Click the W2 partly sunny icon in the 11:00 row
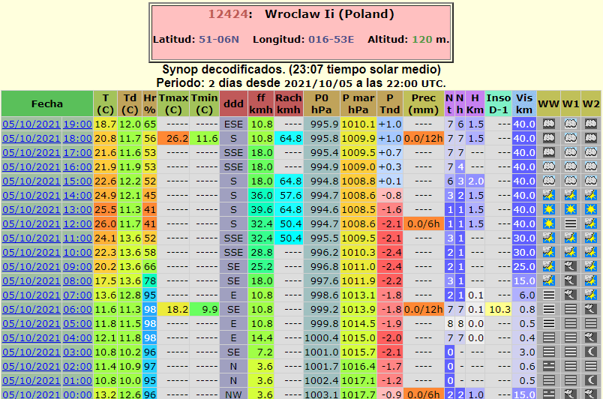This screenshot has width=603, height=399. [591, 238]
